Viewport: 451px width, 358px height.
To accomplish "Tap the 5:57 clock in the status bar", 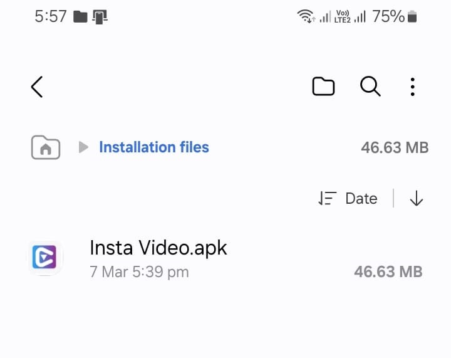I will click(x=51, y=16).
